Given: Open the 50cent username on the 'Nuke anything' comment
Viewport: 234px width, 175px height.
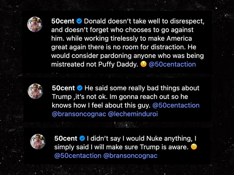Looking at the screenshot, I should tap(66, 138).
